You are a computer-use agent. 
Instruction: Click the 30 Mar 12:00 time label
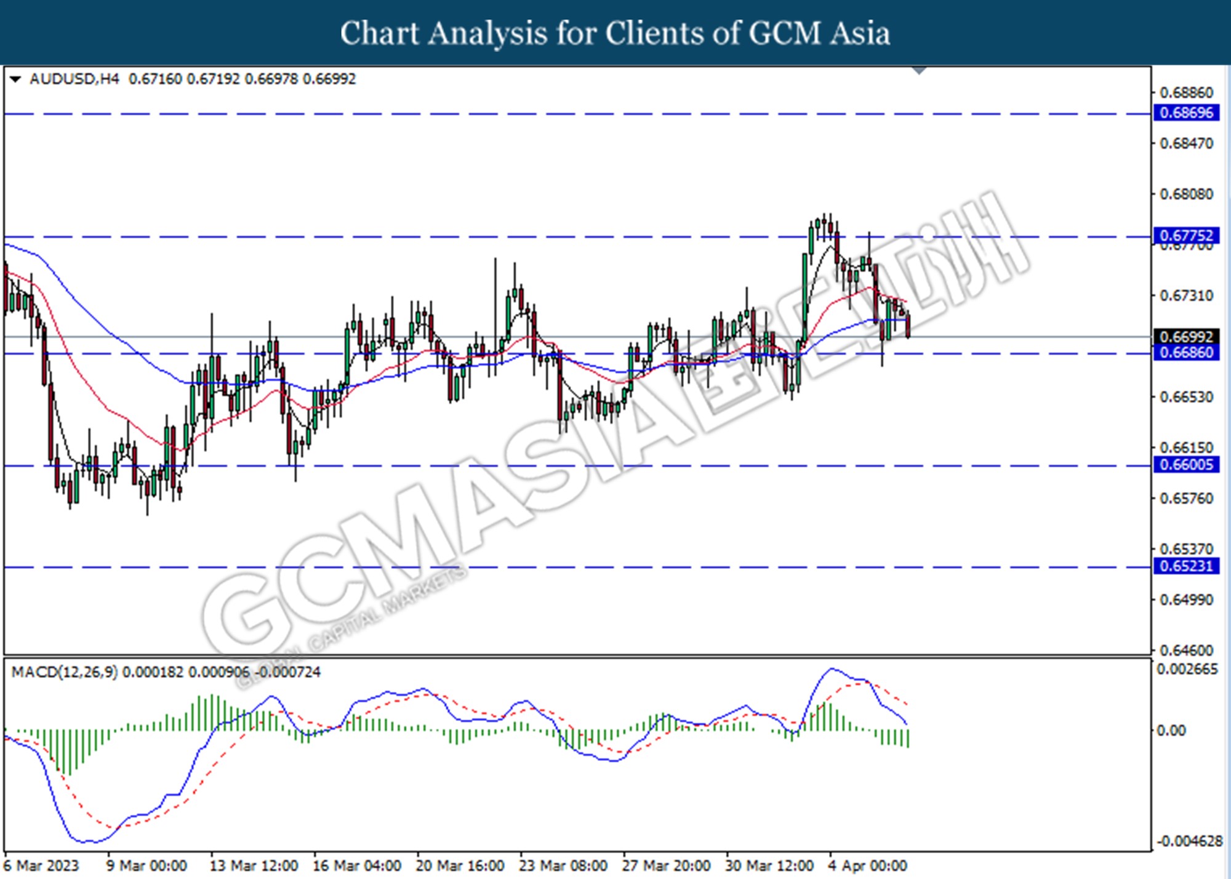tap(769, 865)
